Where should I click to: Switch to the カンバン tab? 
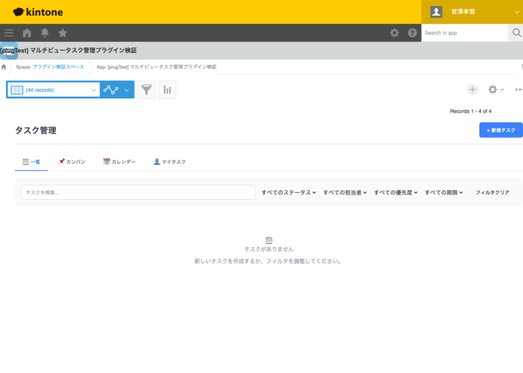point(72,162)
